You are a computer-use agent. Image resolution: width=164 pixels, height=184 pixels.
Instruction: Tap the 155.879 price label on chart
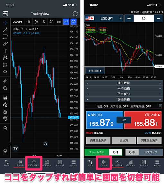[159, 66]
